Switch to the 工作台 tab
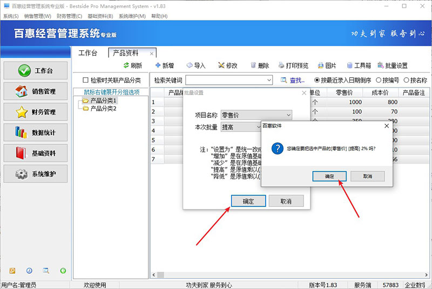 pyautogui.click(x=87, y=53)
